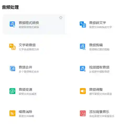
Task: Click the 音频转文字 icon
Action: 83,25
